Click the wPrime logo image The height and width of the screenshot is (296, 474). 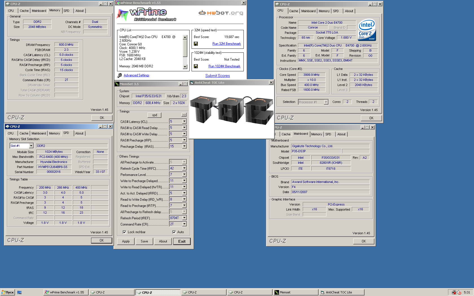pos(146,15)
